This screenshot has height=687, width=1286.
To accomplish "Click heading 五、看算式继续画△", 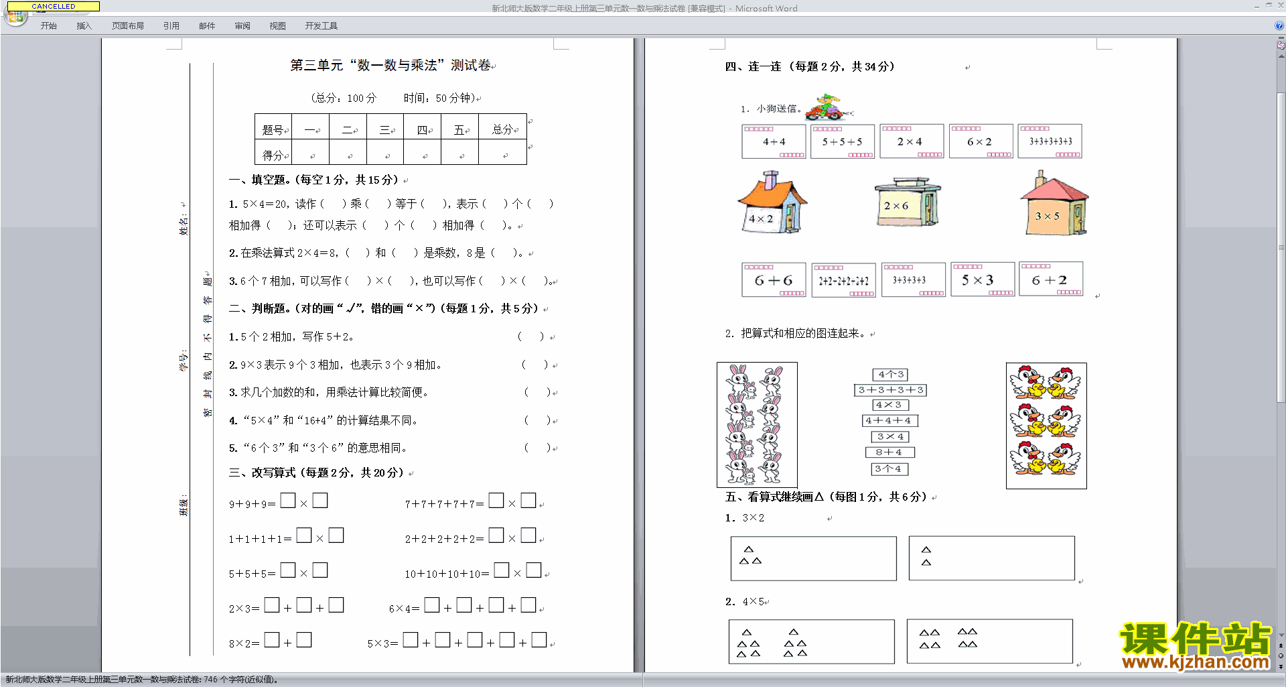I will (827, 497).
